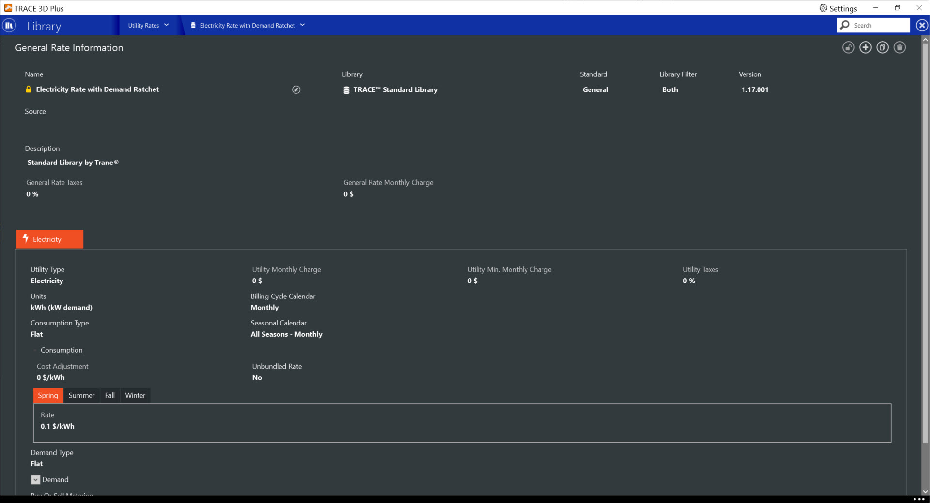The image size is (930, 503).
Task: Click the unlock icon button
Action: click(x=848, y=47)
